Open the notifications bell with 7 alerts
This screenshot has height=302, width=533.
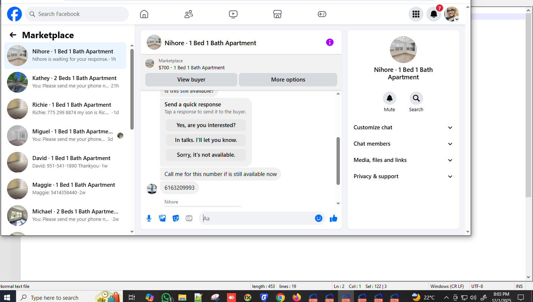(434, 14)
